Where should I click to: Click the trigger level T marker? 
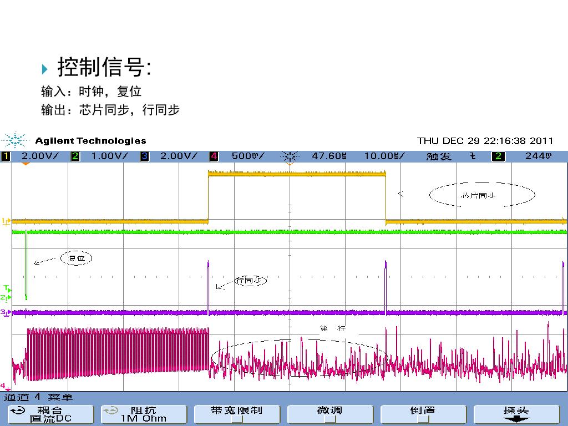click(x=7, y=288)
